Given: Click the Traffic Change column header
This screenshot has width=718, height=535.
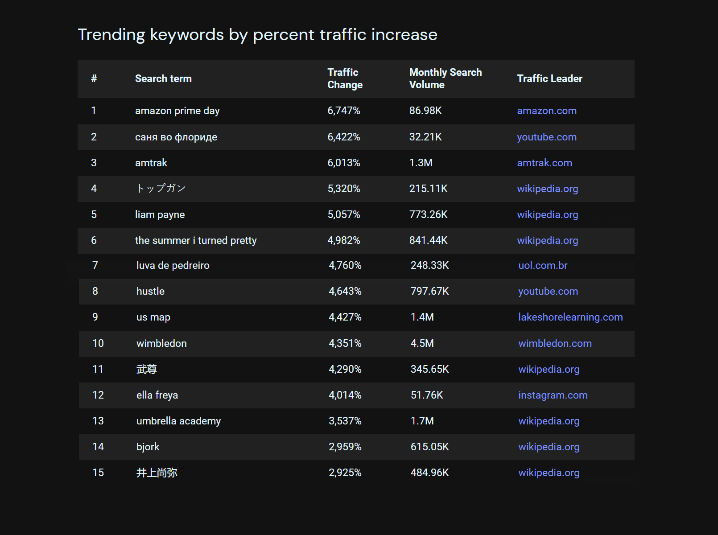Looking at the screenshot, I should point(345,78).
